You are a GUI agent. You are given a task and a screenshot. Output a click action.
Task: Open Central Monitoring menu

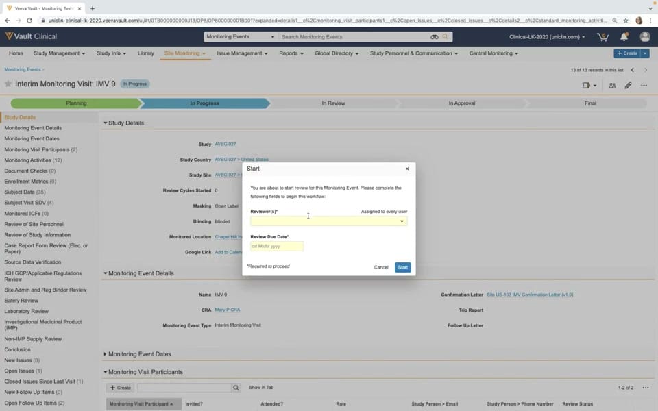(x=493, y=53)
